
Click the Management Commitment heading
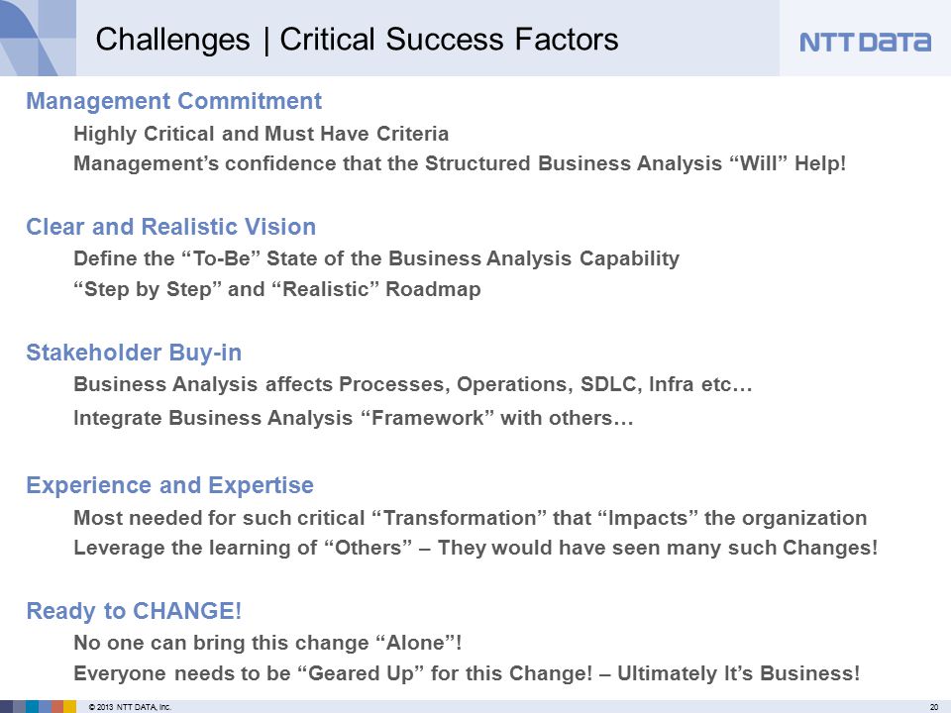(x=173, y=101)
